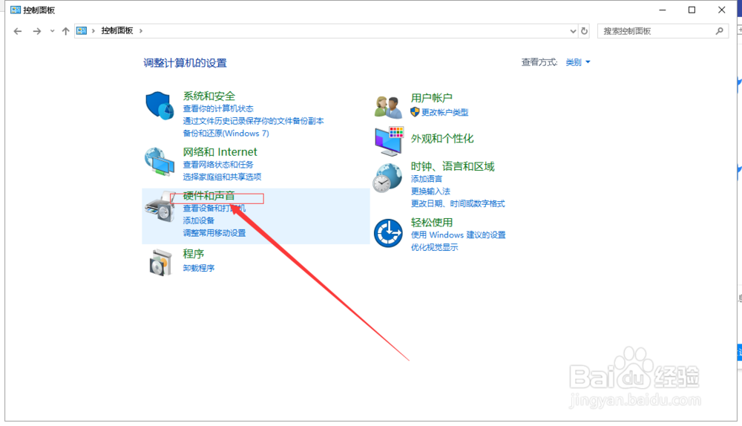Click the search magnifier icon
Image resolution: width=742 pixels, height=426 pixels.
point(720,30)
